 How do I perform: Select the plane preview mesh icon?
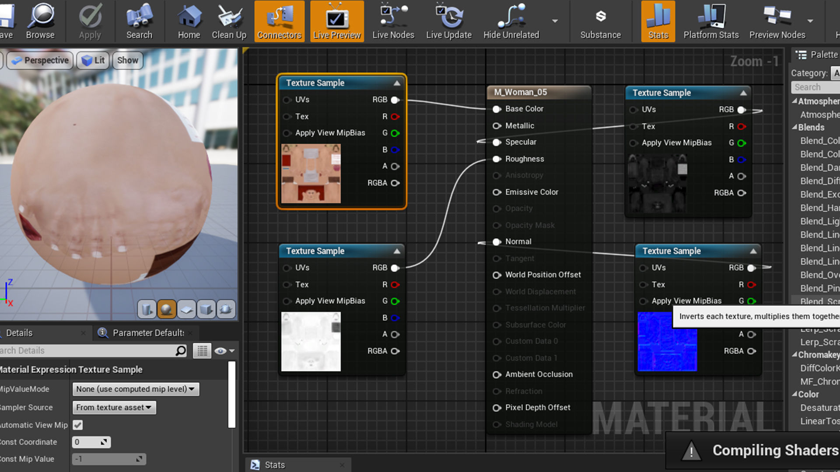(186, 309)
